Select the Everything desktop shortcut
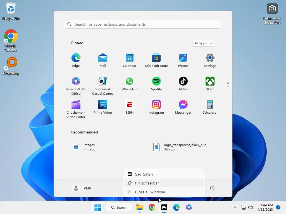Viewport: 286px width, 214px height. coord(11,66)
